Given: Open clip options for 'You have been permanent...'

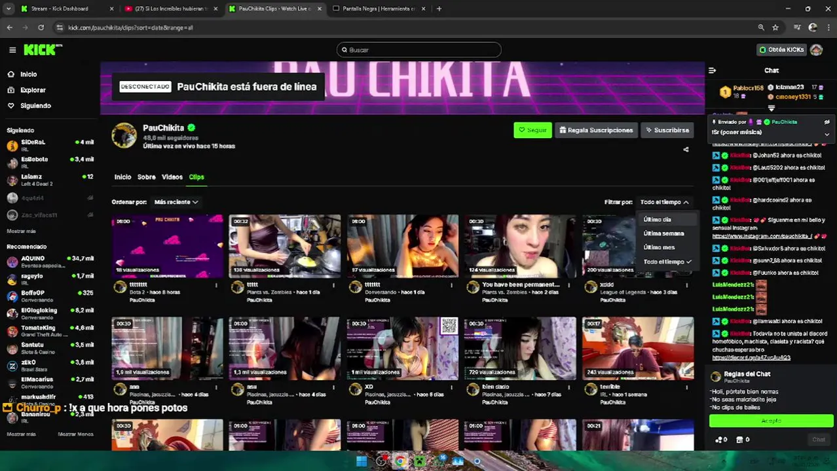Looking at the screenshot, I should (568, 285).
